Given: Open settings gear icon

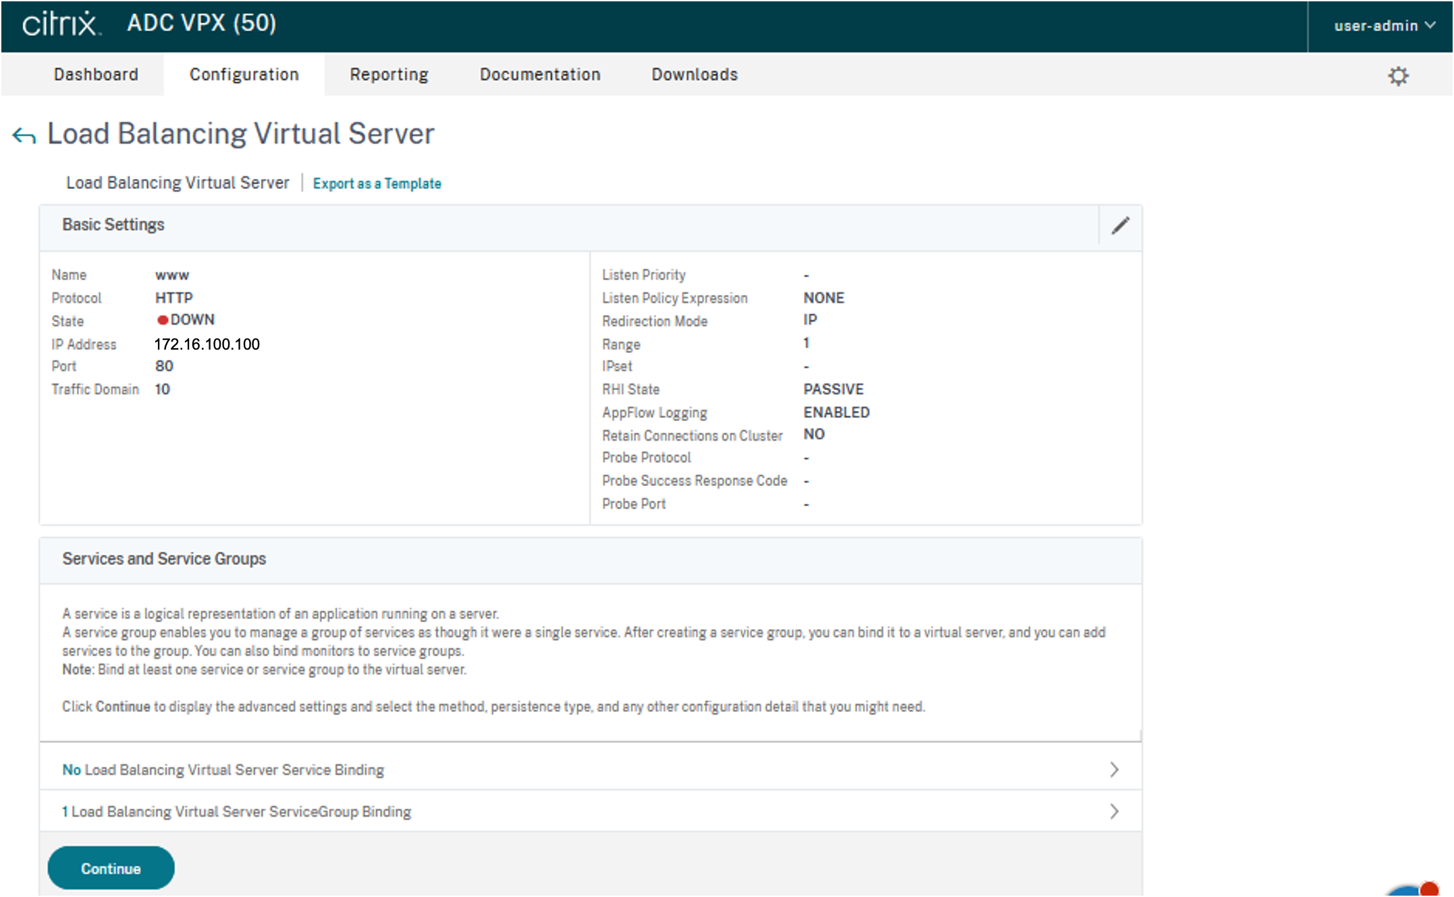Looking at the screenshot, I should (x=1398, y=76).
